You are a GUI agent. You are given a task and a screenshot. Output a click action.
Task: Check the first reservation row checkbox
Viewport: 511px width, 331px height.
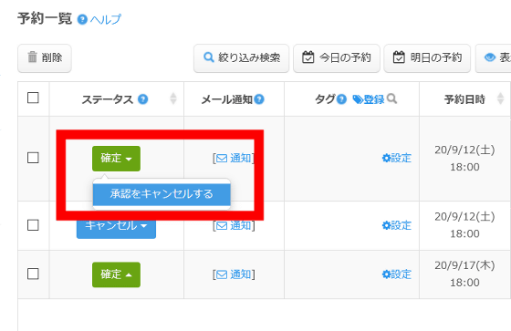coord(33,158)
